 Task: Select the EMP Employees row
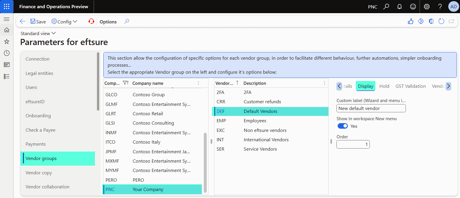(271, 120)
